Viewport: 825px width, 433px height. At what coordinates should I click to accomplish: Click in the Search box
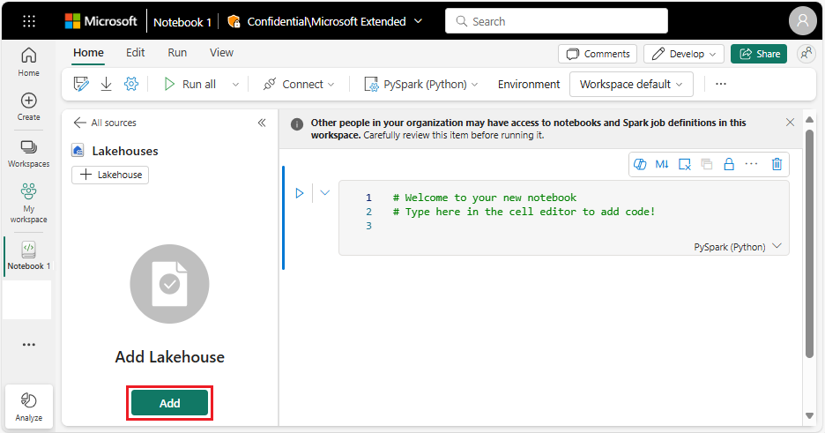557,21
